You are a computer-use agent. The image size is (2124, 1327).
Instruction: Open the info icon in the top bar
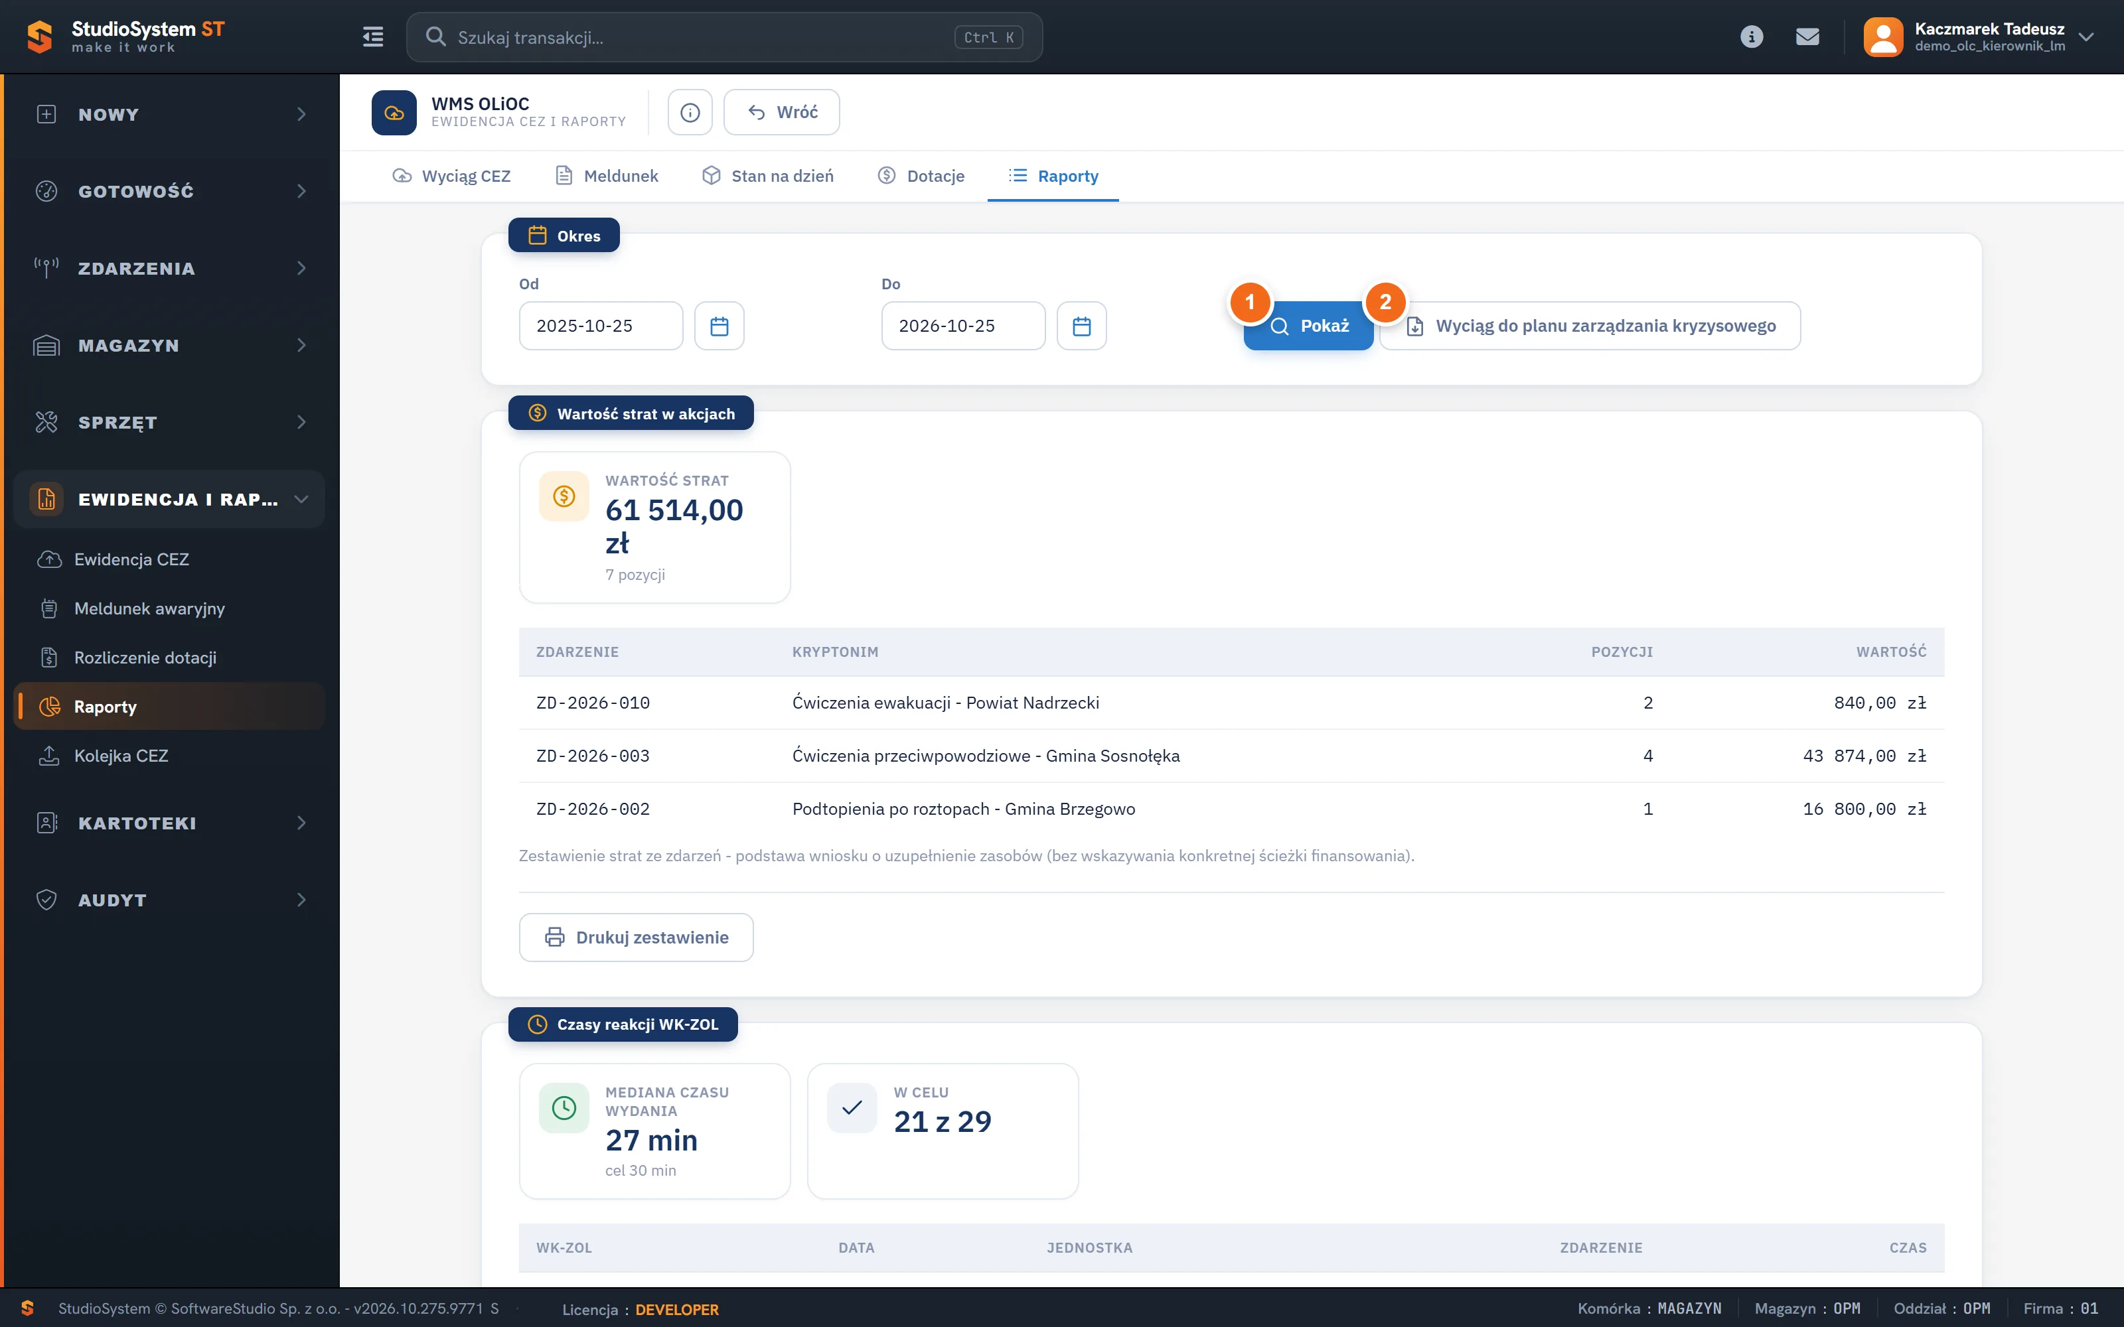click(1751, 37)
